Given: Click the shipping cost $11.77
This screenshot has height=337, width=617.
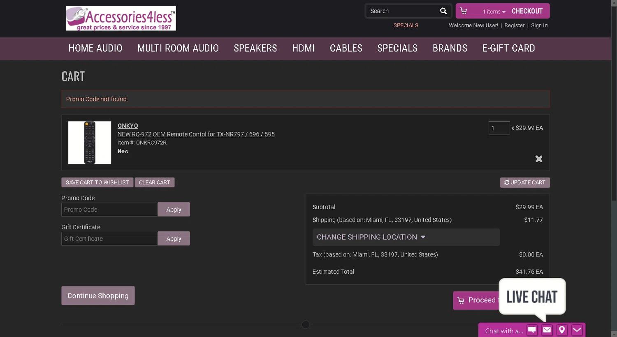Looking at the screenshot, I should [x=533, y=220].
